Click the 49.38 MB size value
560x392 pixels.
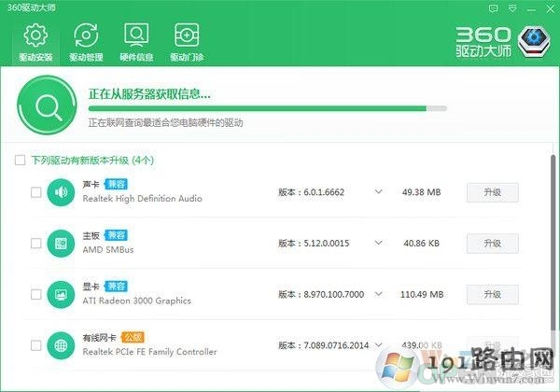pyautogui.click(x=422, y=192)
